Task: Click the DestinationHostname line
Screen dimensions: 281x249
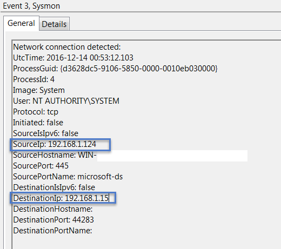Action: point(53,209)
